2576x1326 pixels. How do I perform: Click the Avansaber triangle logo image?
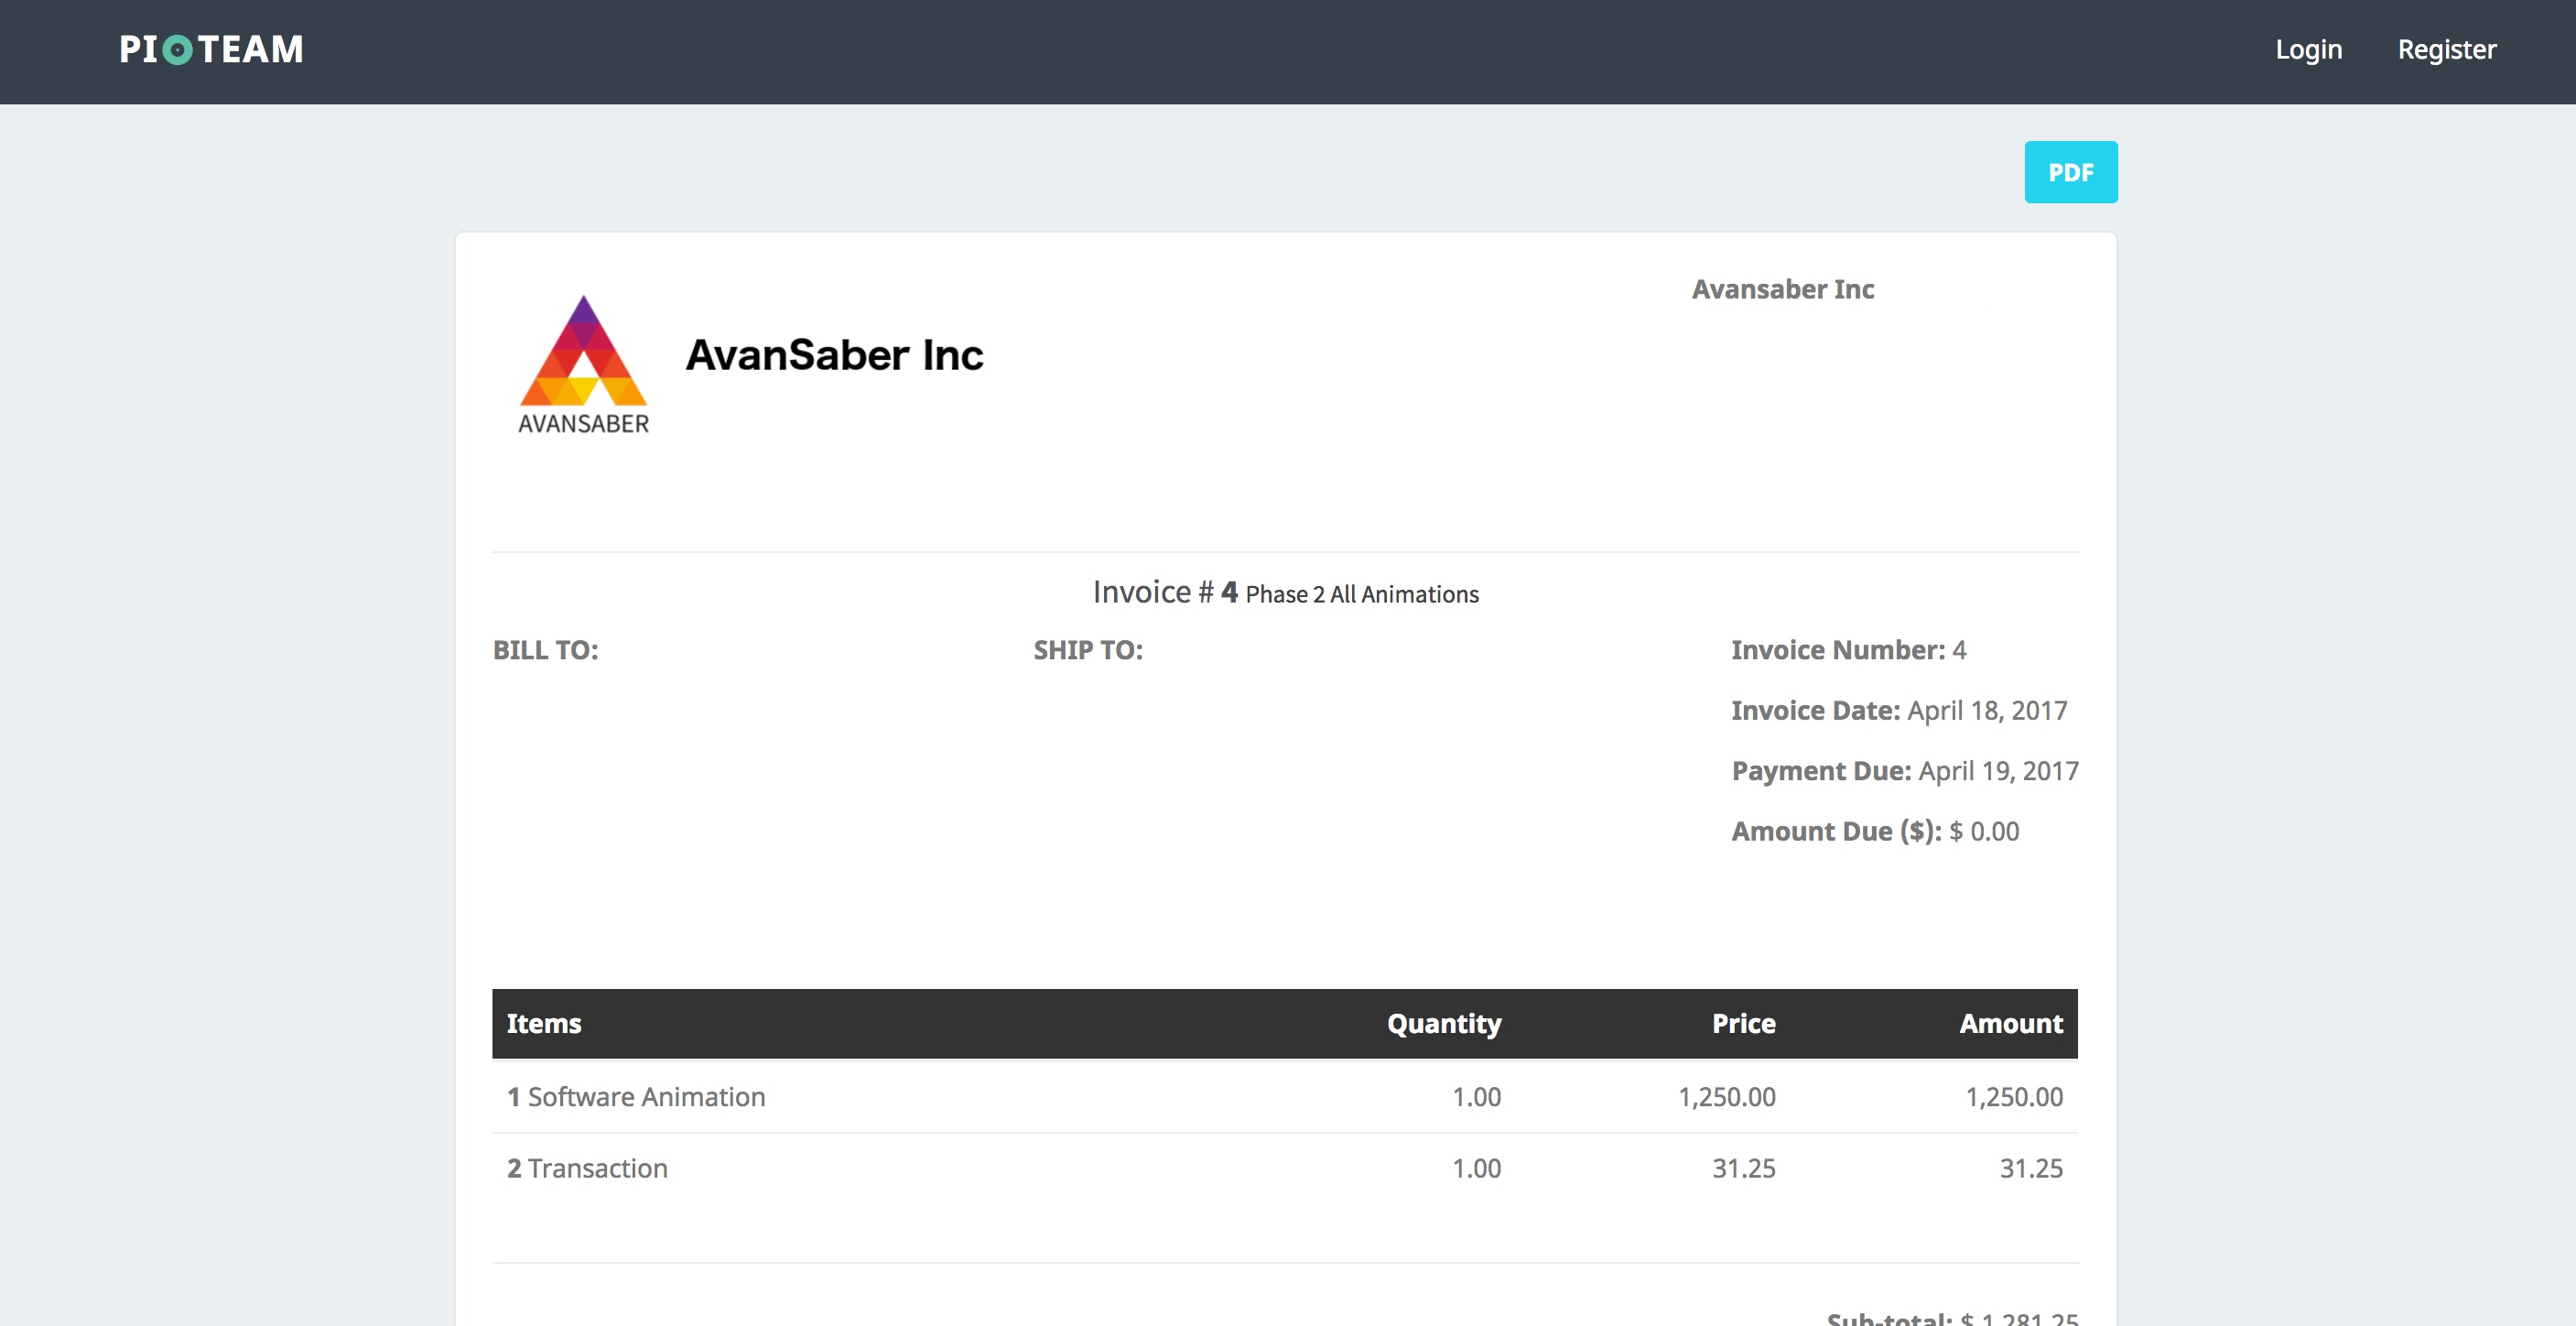[583, 365]
